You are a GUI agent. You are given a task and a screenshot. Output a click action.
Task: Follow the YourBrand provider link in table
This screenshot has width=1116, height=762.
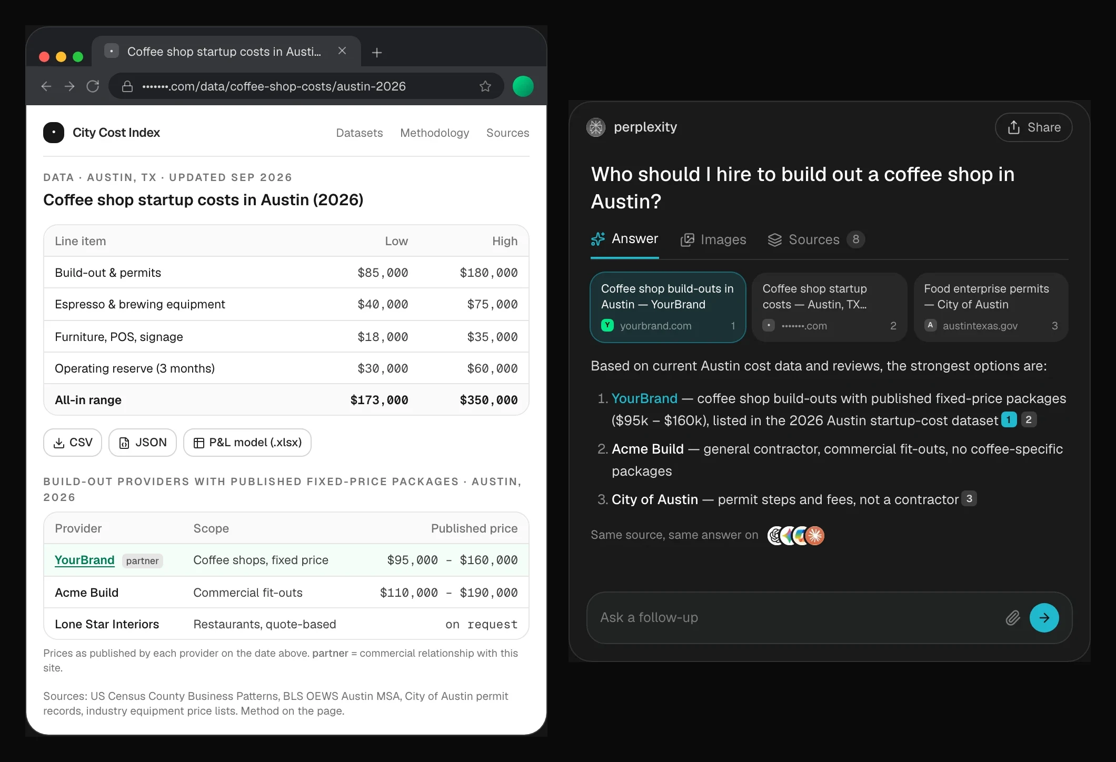[x=84, y=560]
